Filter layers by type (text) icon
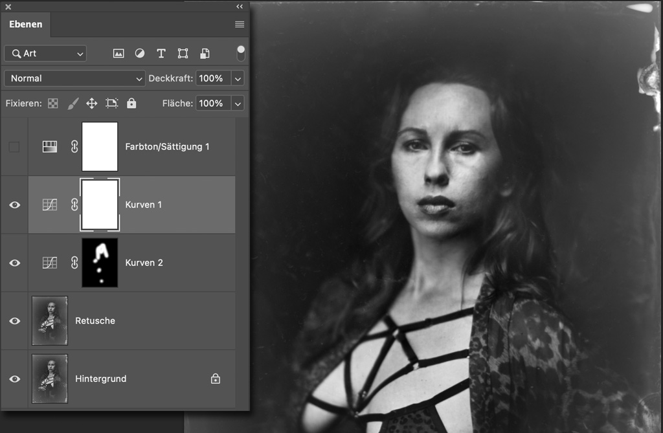Image resolution: width=663 pixels, height=433 pixels. (161, 54)
